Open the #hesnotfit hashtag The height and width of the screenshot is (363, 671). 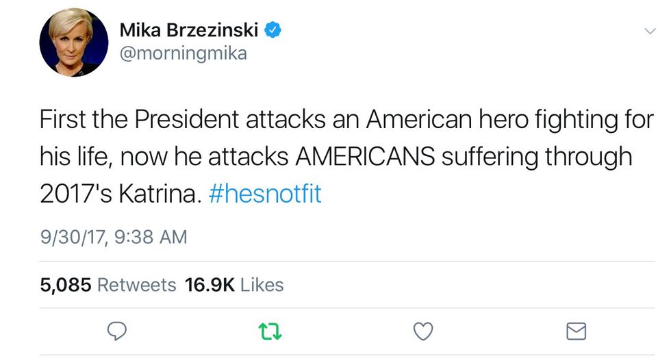pos(265,194)
